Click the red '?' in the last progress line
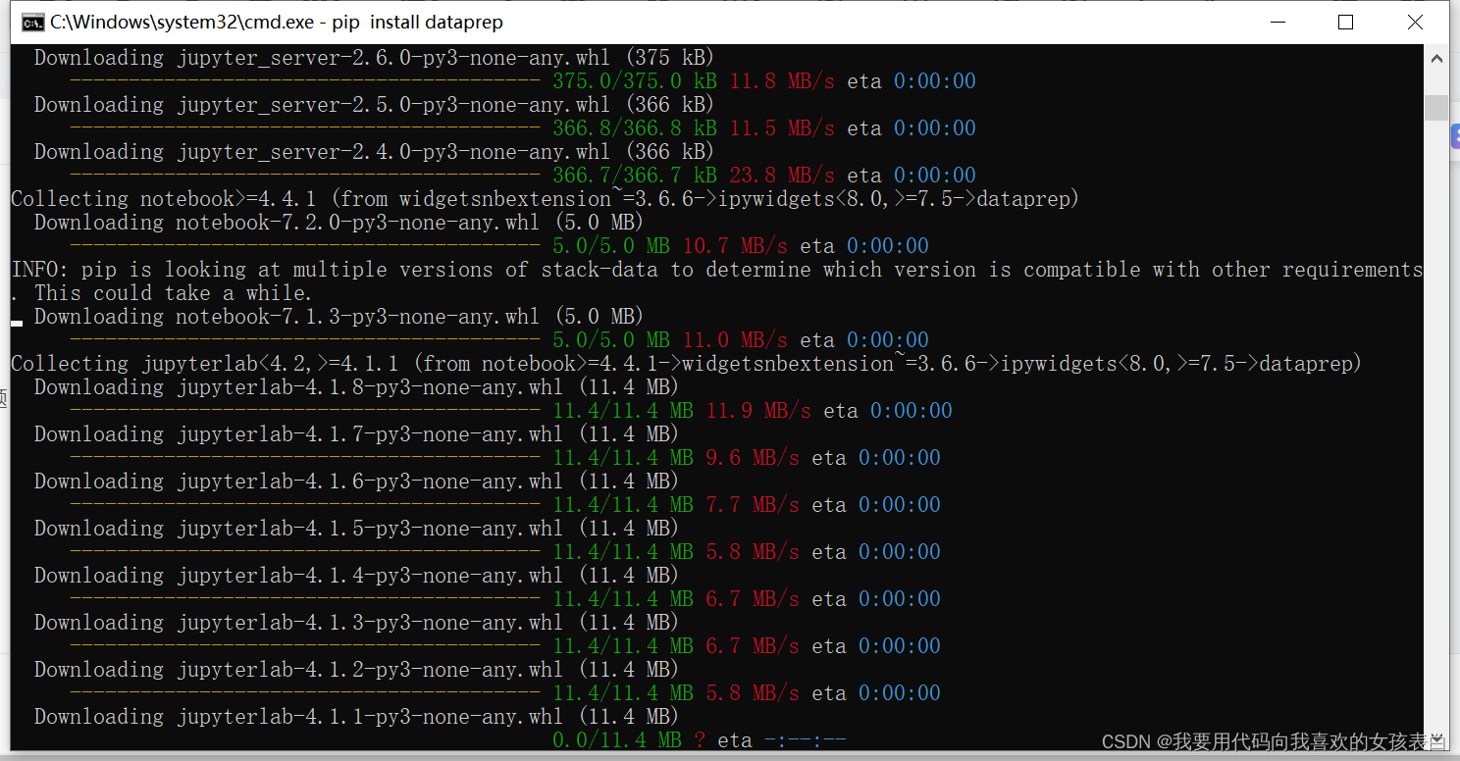 coord(700,739)
